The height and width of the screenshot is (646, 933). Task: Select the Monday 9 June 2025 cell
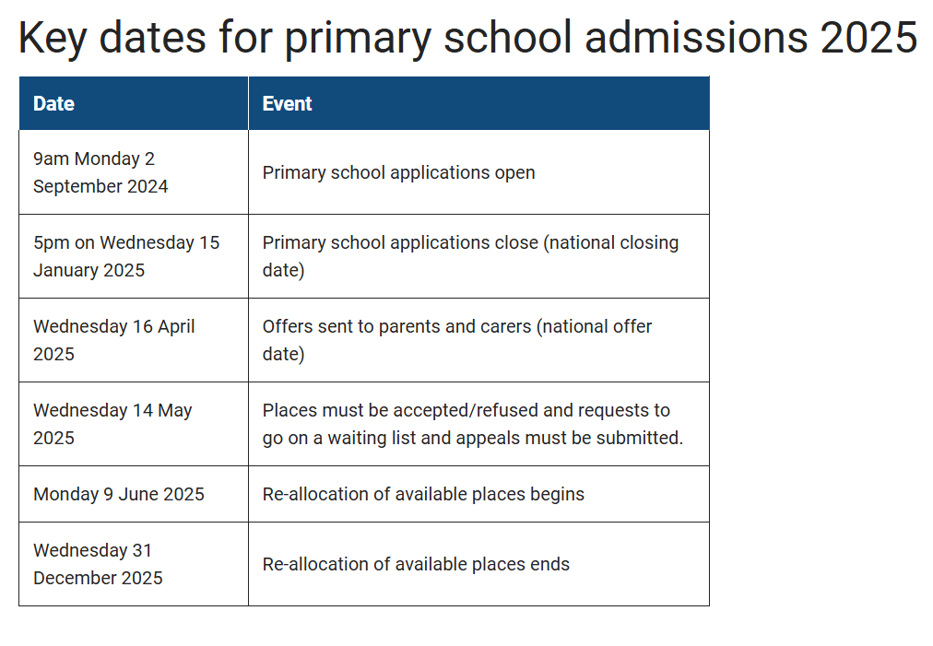pos(119,494)
